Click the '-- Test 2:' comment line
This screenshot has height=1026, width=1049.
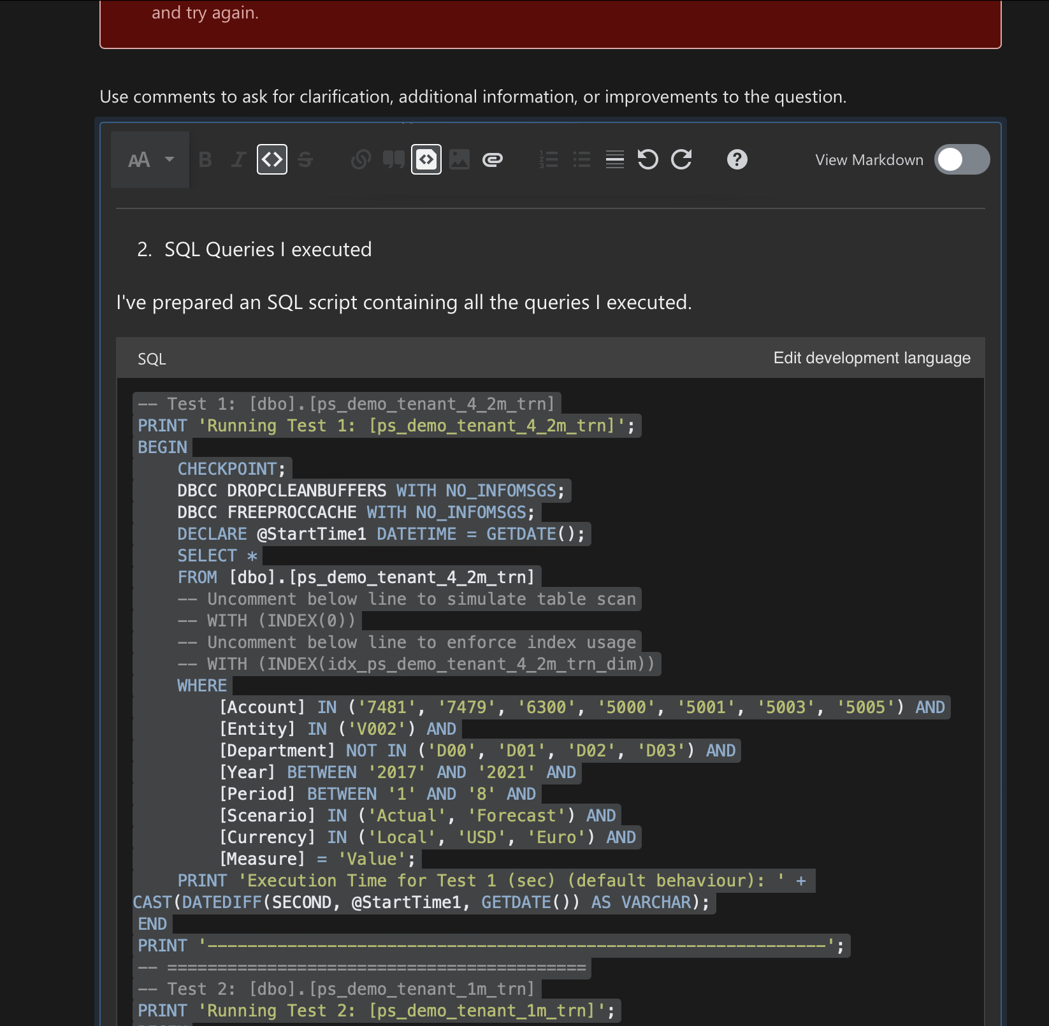(x=336, y=989)
